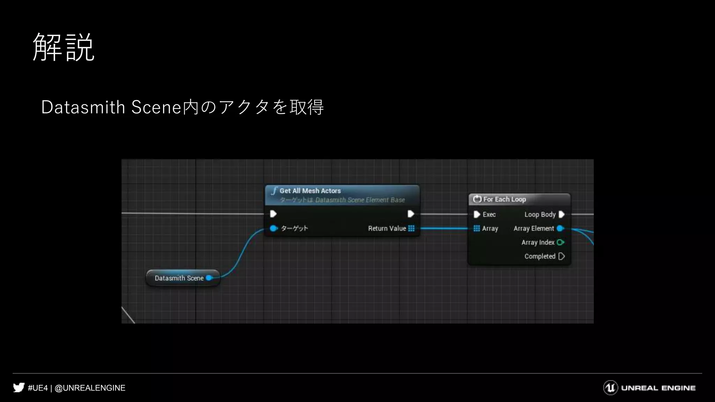The height and width of the screenshot is (402, 715).
Task: Click the Datasmith Scene variable output pin
Action: tap(209, 278)
